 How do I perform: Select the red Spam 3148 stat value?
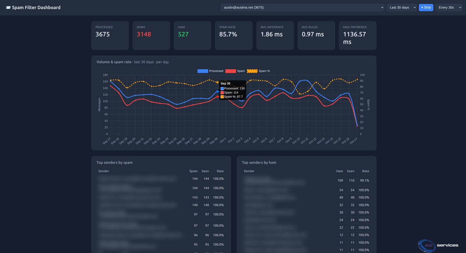[x=144, y=34]
